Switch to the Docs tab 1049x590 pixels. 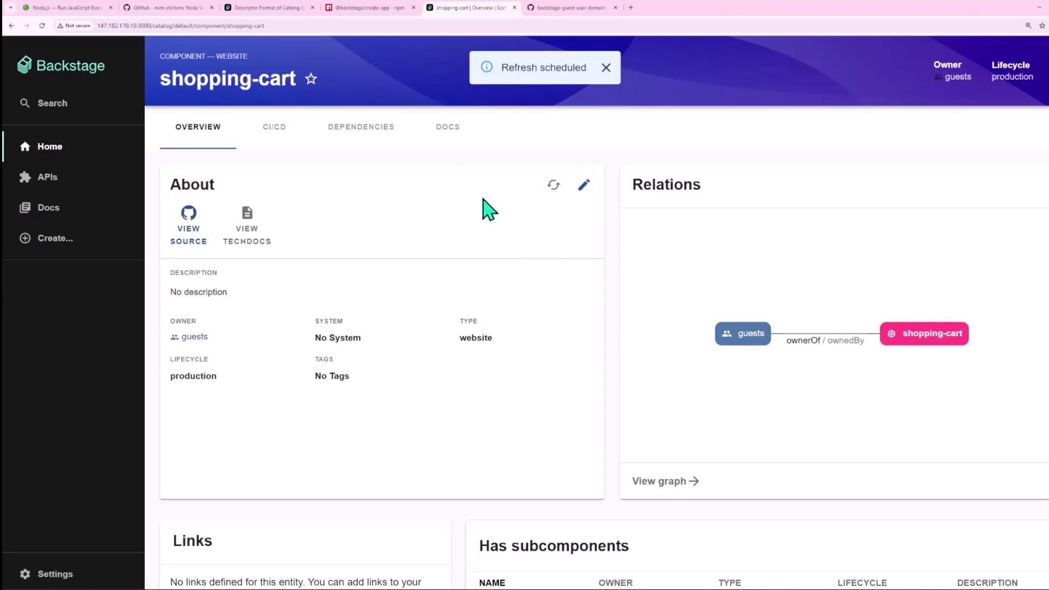447,127
